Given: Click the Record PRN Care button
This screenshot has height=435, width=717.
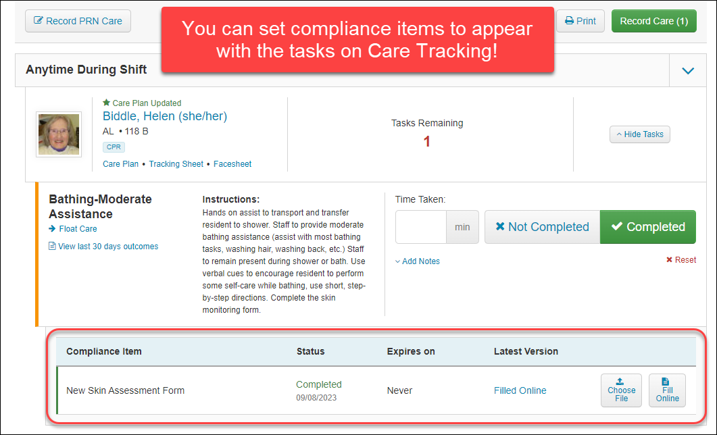Looking at the screenshot, I should pos(78,21).
